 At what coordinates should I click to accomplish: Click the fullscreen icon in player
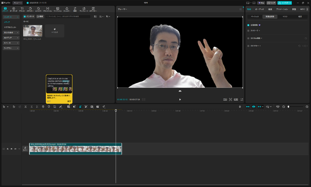tap(241, 99)
